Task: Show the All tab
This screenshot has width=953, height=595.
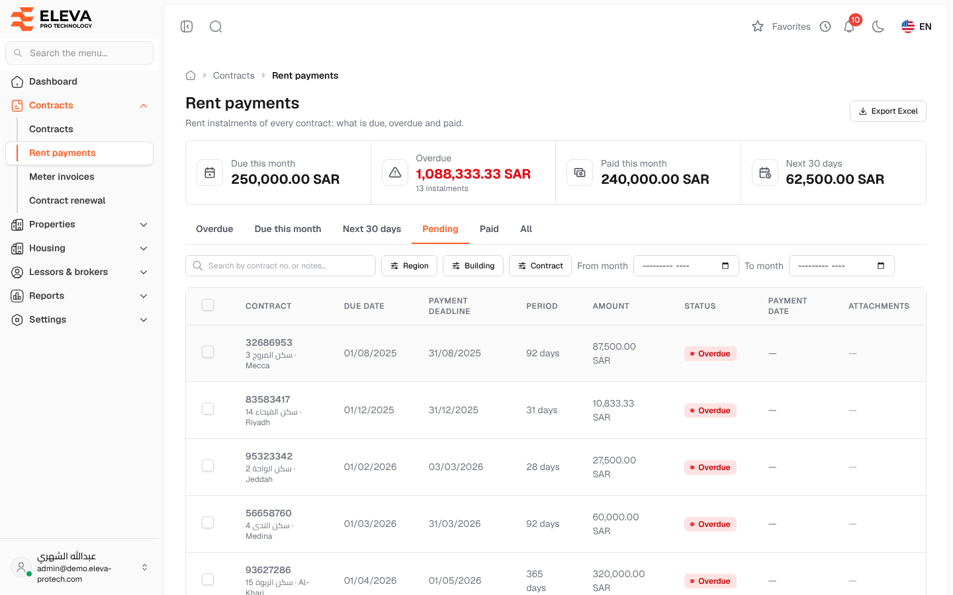Action: pyautogui.click(x=526, y=229)
